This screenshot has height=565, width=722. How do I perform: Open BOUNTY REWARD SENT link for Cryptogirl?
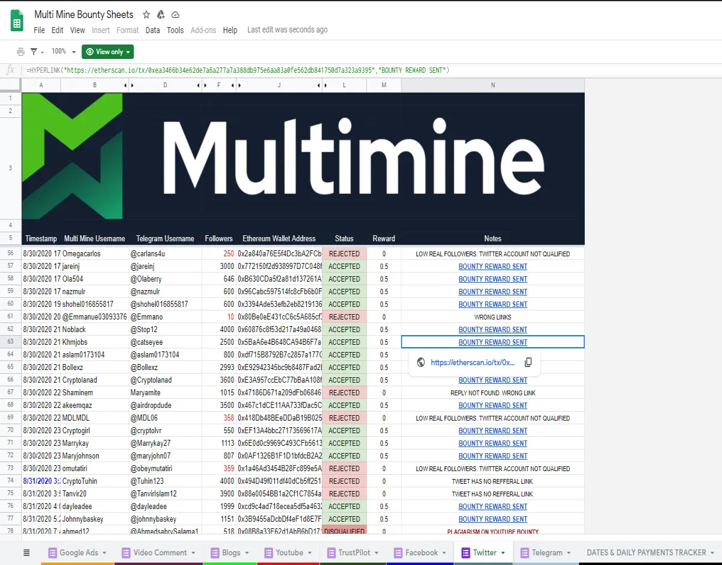pos(493,431)
